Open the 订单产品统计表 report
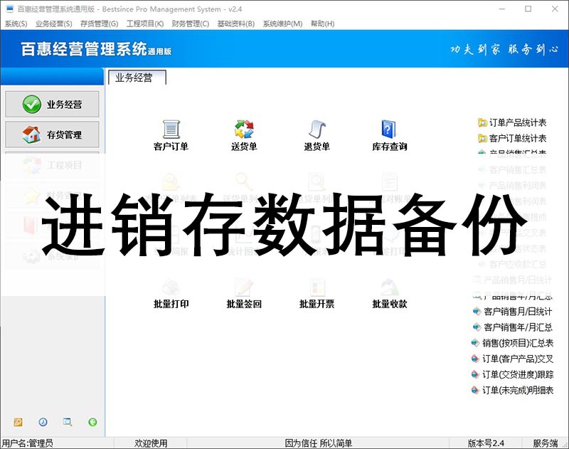Image resolution: width=569 pixels, height=449 pixels. pos(518,122)
